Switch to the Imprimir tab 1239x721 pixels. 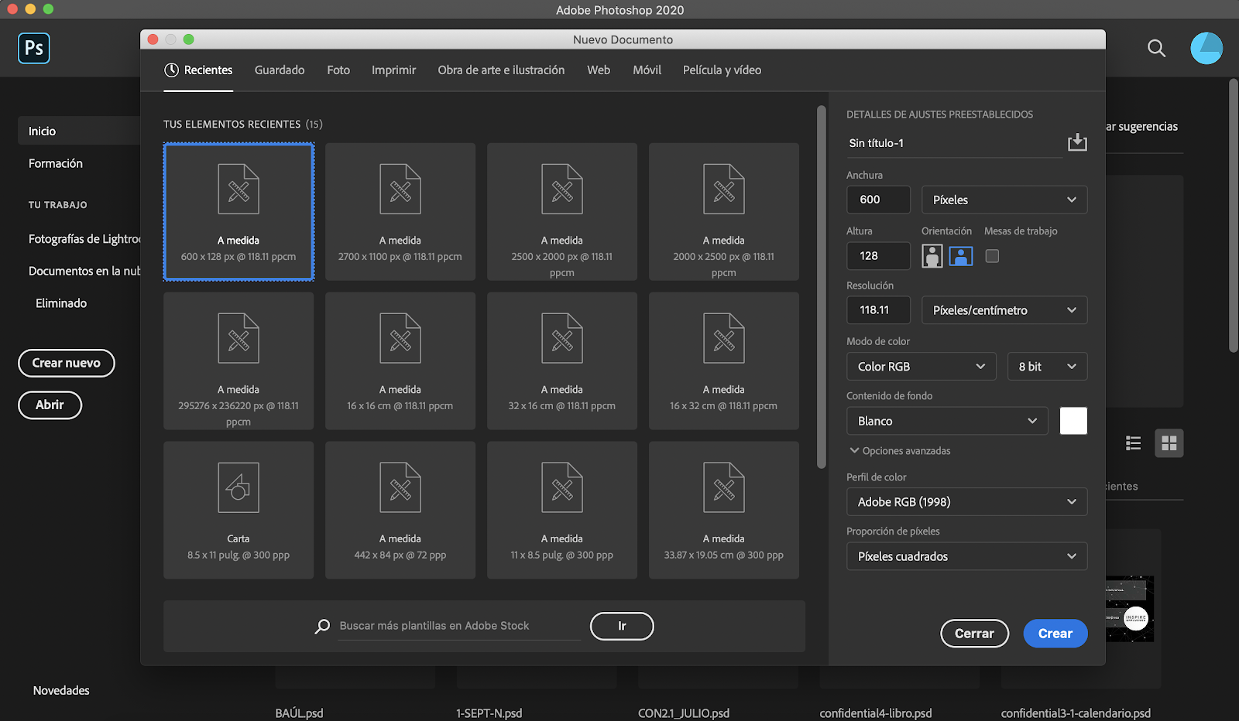(x=393, y=70)
